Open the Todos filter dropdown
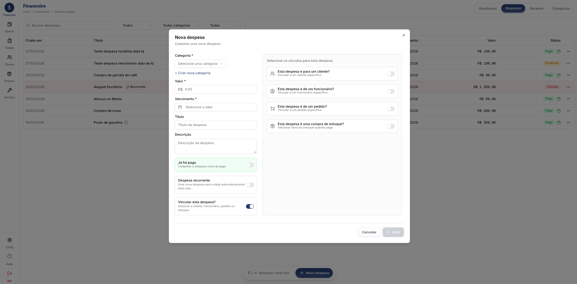Image resolution: width=577 pixels, height=284 pixels. click(137, 25)
